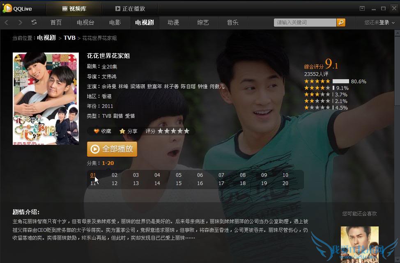Switch to the 视频库 tab
This screenshot has height=263, width=400.
74,9
